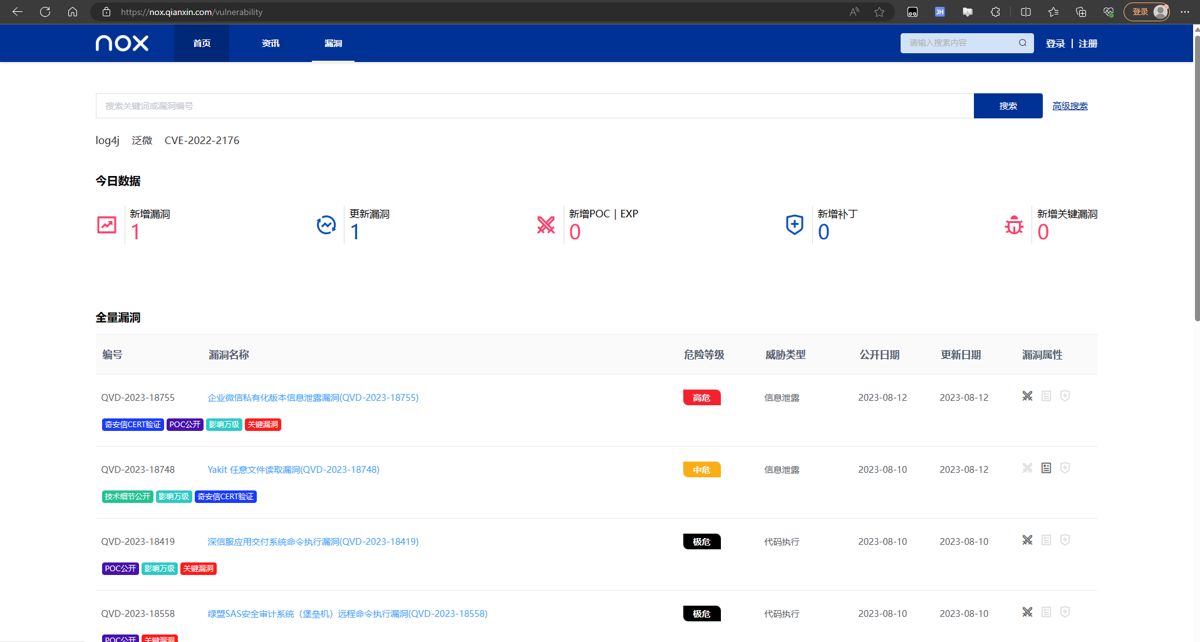Open 深信服应用交付系统命令执行漏洞 entry
Viewport: 1200px width, 642px height.
pyautogui.click(x=313, y=542)
